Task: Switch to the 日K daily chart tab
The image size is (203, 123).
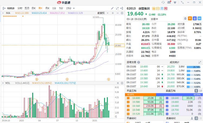Action: [x=34, y=8]
